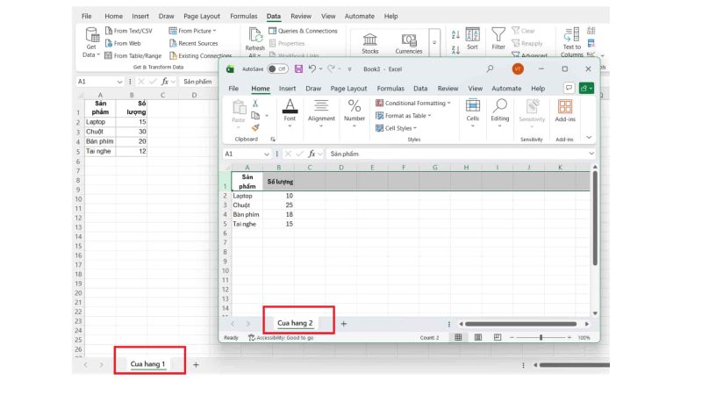The image size is (702, 395).
Task: Switch to Data tab in Book3 window
Action: click(420, 89)
